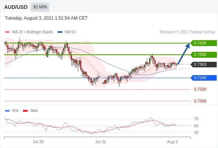Click the AUD/USD pair title
The height and width of the screenshot is (148, 218).
pos(16,7)
